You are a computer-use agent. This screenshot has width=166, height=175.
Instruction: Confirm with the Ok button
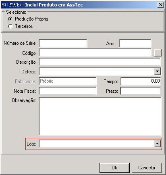[x=114, y=168]
